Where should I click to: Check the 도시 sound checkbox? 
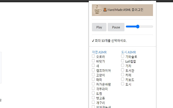pyautogui.click(x=122, y=84)
